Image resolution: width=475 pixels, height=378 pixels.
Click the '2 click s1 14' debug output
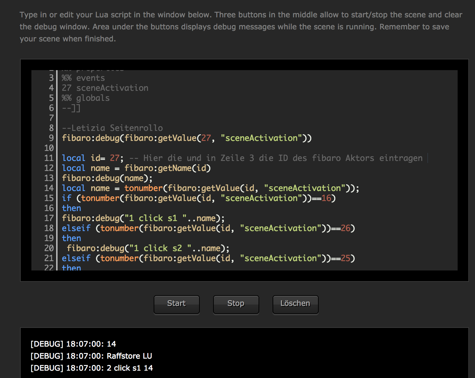(x=130, y=368)
